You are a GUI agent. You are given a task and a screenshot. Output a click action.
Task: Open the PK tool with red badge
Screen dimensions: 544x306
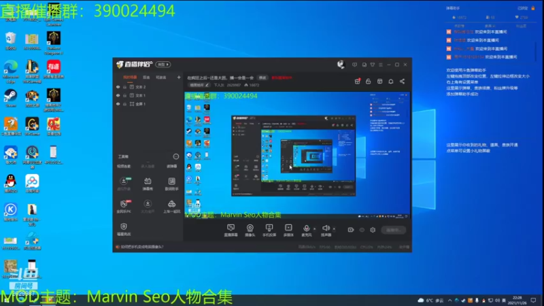point(124,206)
